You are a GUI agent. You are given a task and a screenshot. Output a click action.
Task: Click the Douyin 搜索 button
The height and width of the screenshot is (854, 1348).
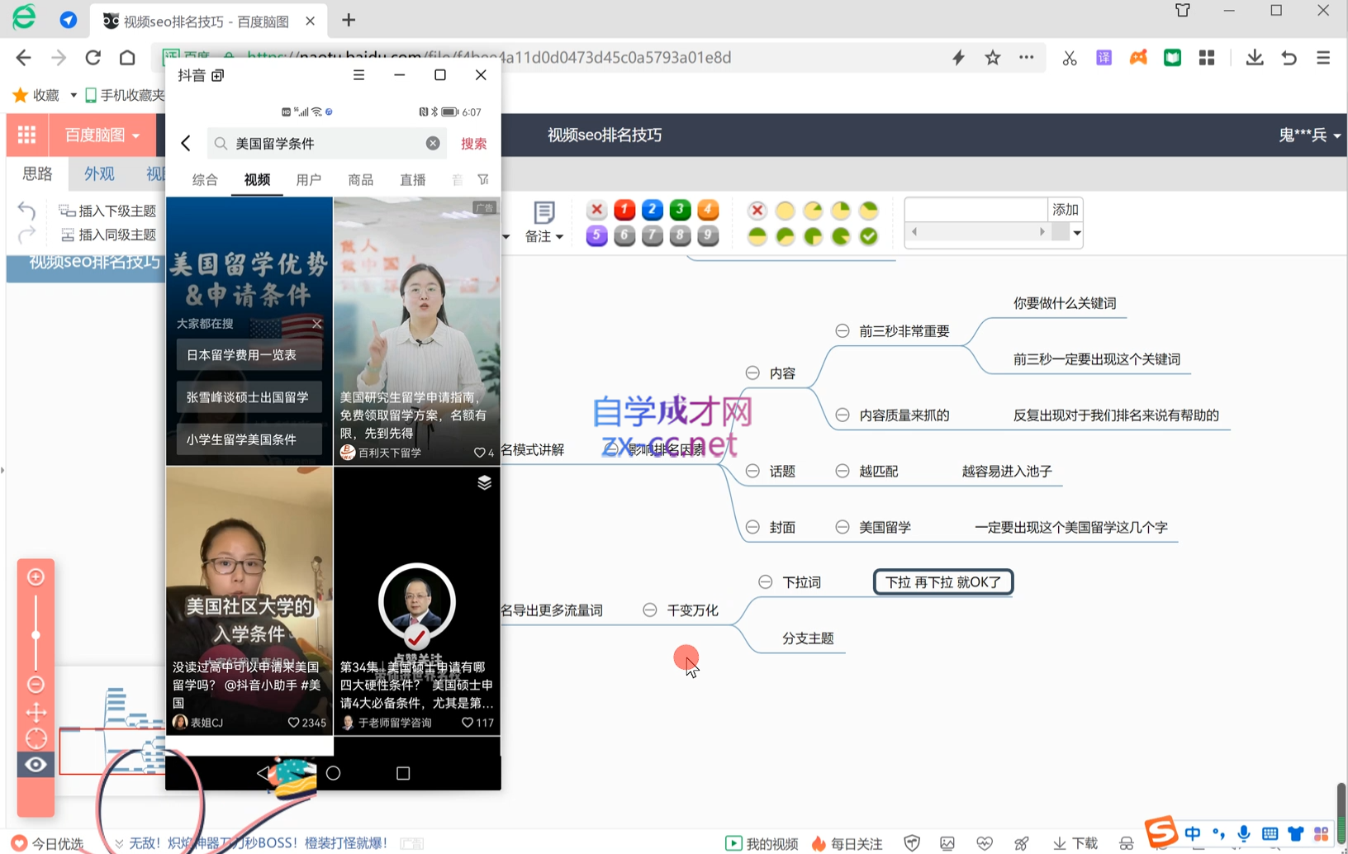coord(473,143)
